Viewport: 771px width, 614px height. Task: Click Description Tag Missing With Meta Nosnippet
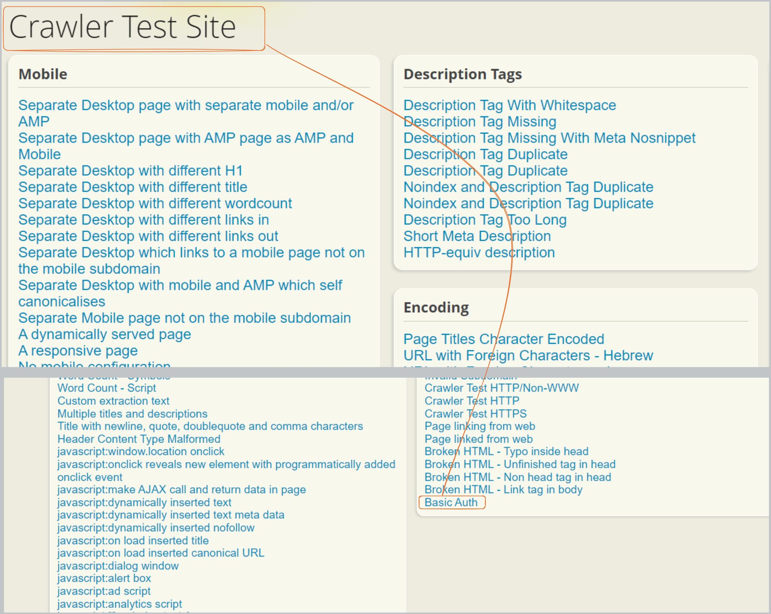coord(549,138)
